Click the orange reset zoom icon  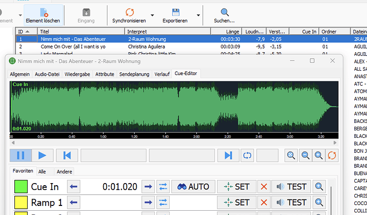(332, 155)
